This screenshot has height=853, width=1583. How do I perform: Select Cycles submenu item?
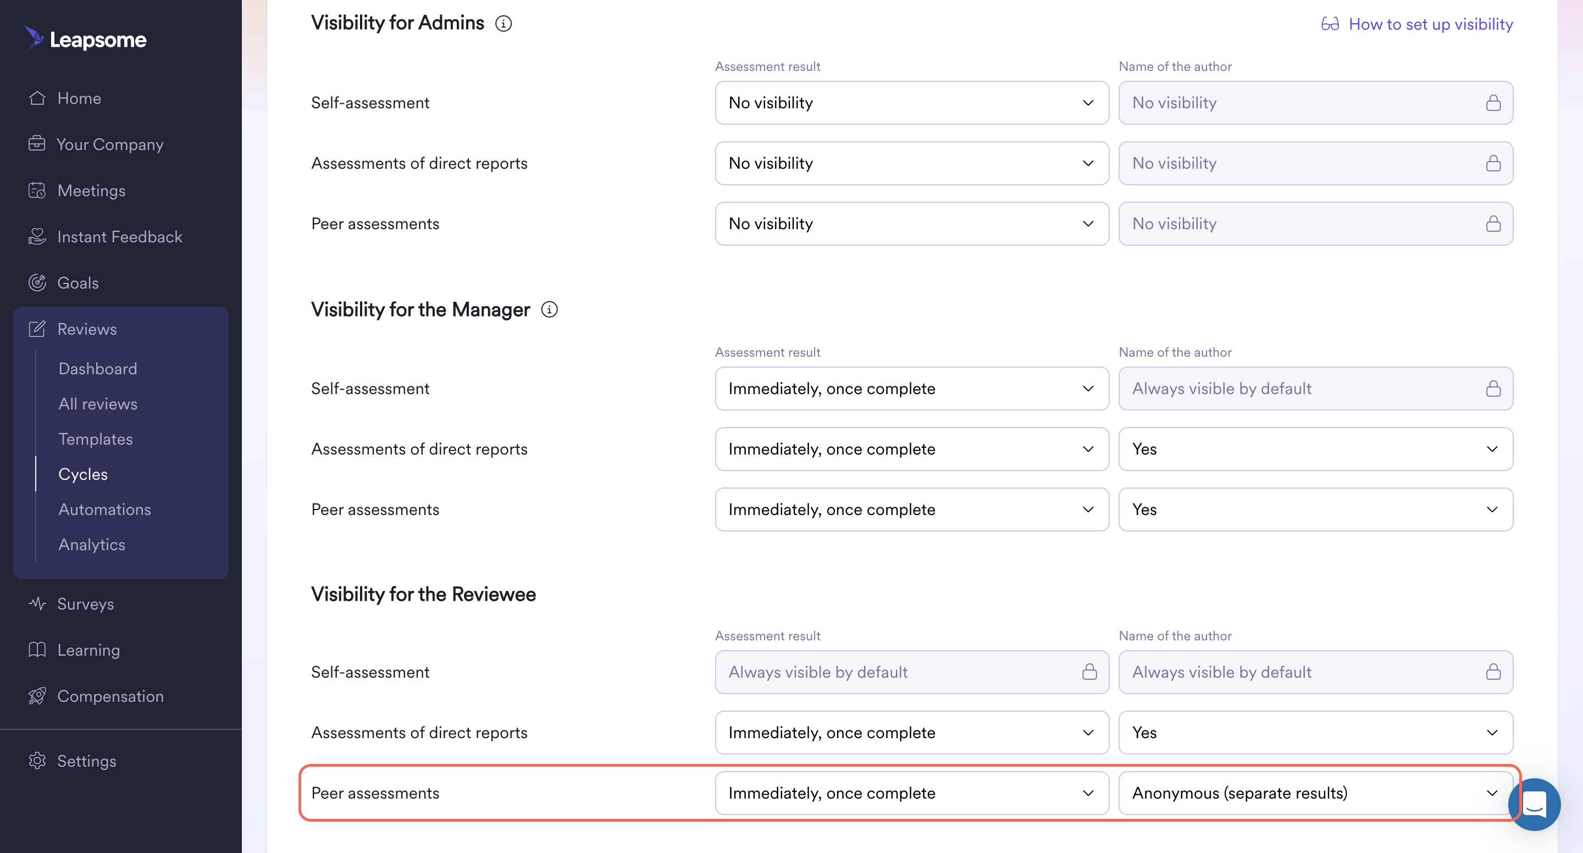[x=83, y=474]
